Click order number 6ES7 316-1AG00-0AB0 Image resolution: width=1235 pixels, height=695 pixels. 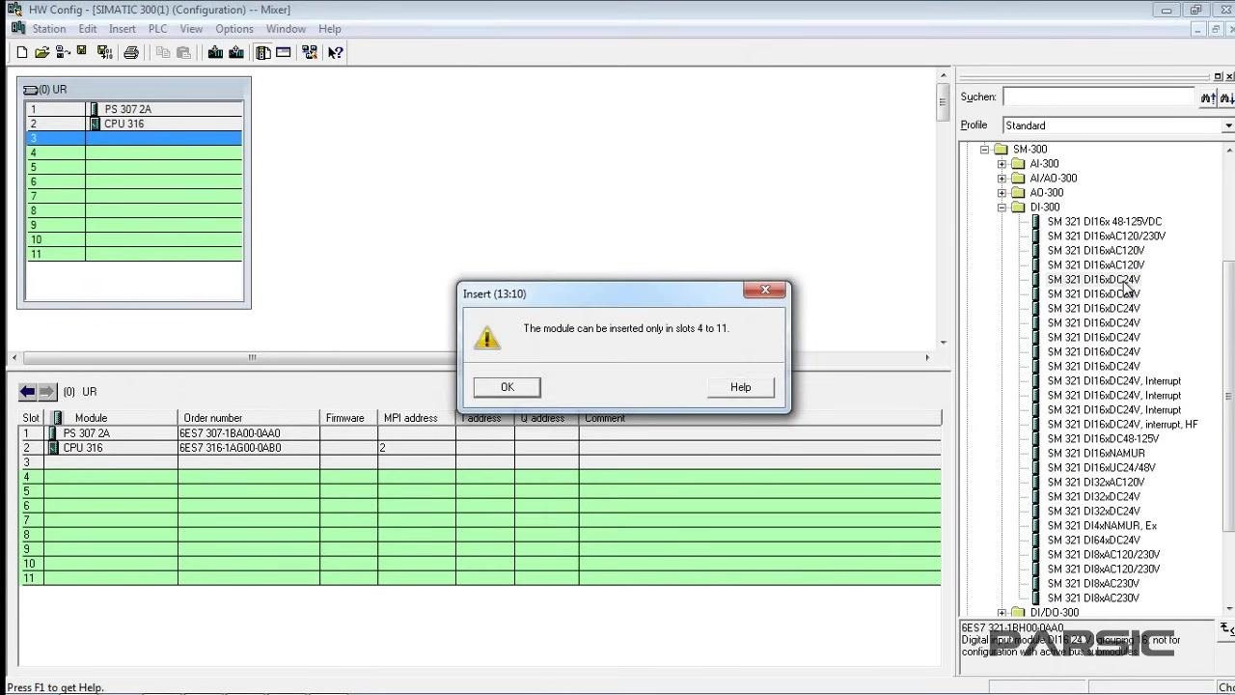230,448
